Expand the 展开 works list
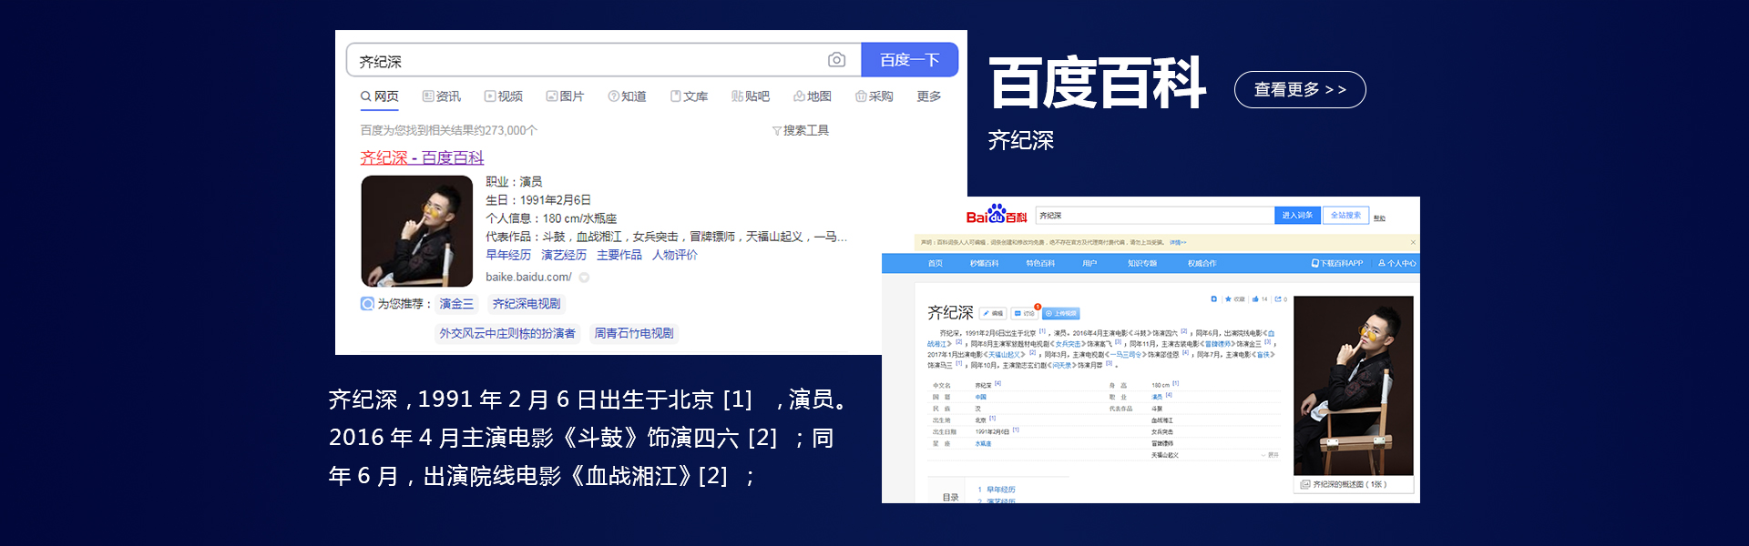Screen dimensions: 1749x546 pos(1270,455)
